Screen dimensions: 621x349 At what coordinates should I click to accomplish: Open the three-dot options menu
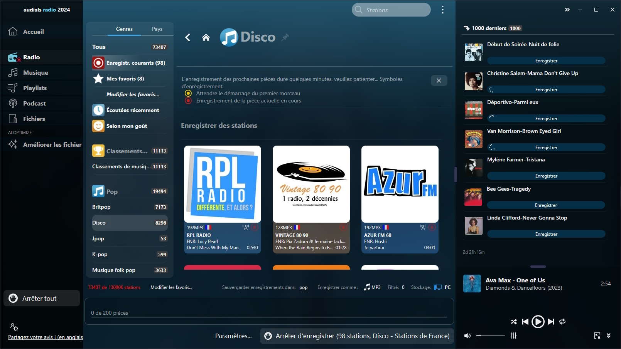pos(442,10)
